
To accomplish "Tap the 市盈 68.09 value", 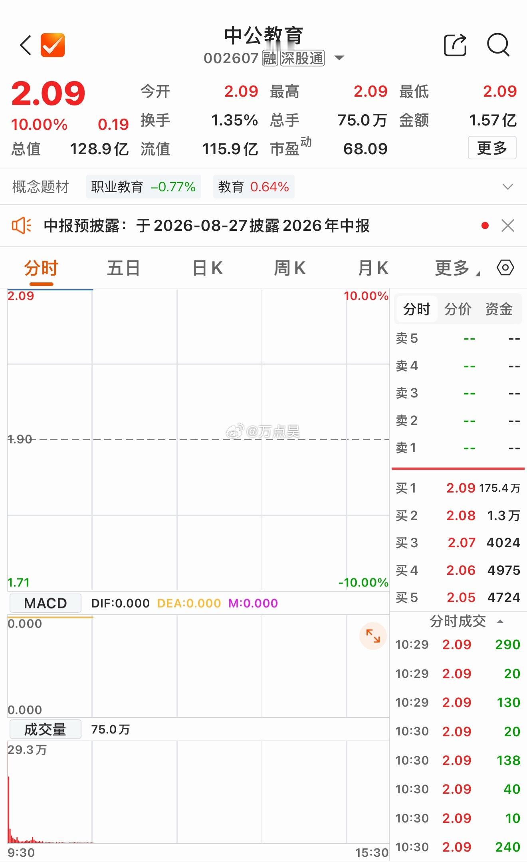I will [365, 149].
